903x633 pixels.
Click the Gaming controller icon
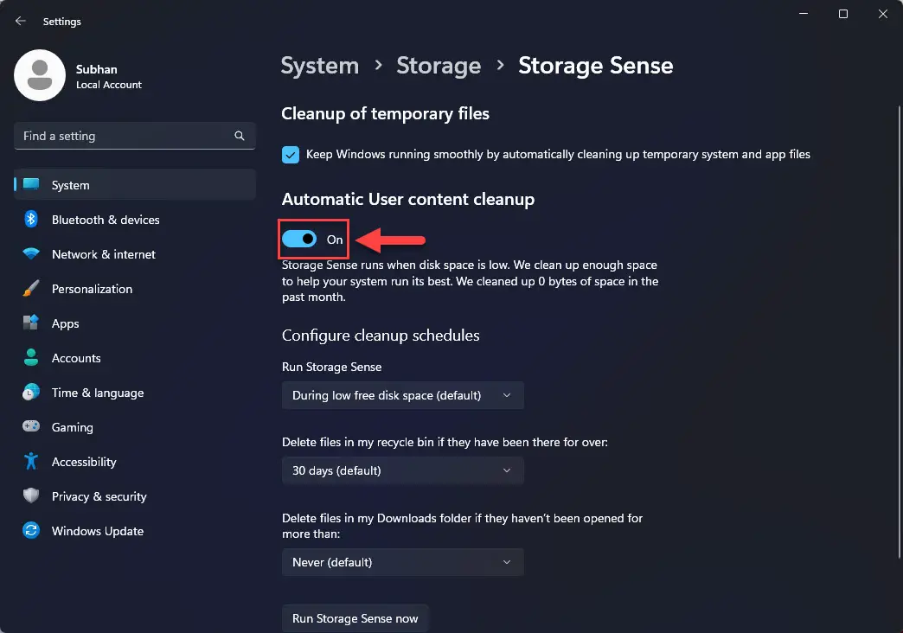tap(31, 426)
